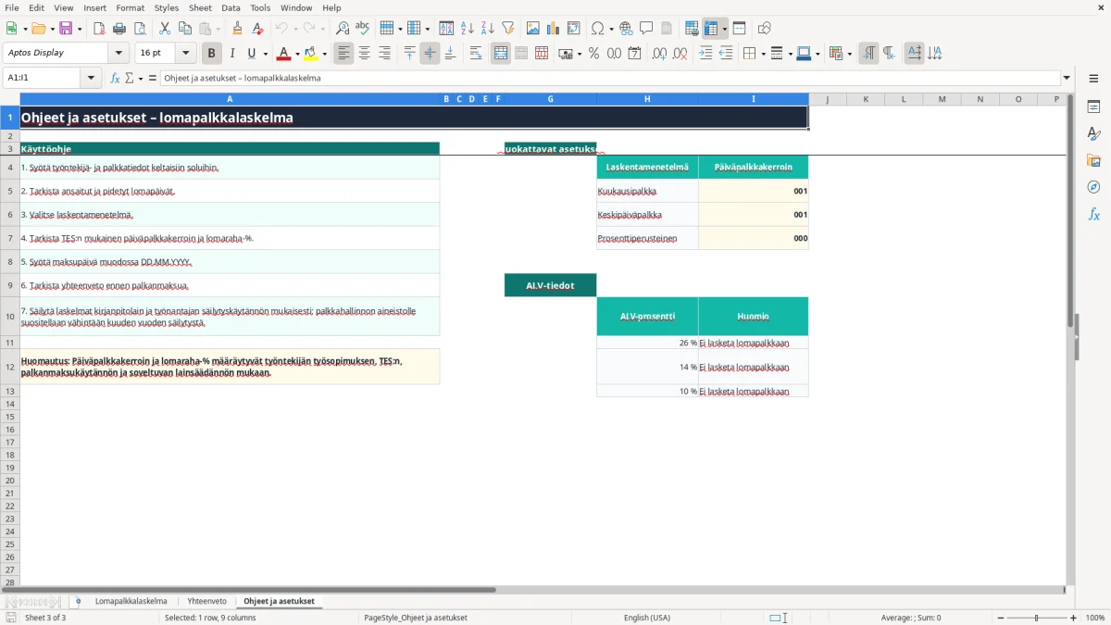This screenshot has width=1111, height=625.
Task: Click the Delete Decimal Place icon
Action: tap(680, 54)
